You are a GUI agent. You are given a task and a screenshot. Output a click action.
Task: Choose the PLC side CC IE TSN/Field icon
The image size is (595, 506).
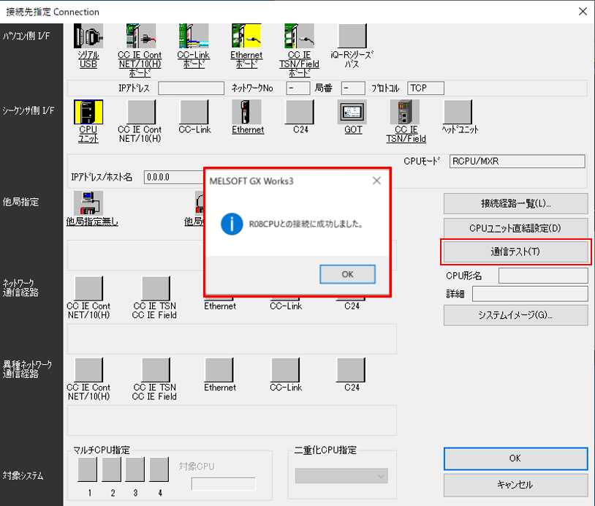[405, 113]
